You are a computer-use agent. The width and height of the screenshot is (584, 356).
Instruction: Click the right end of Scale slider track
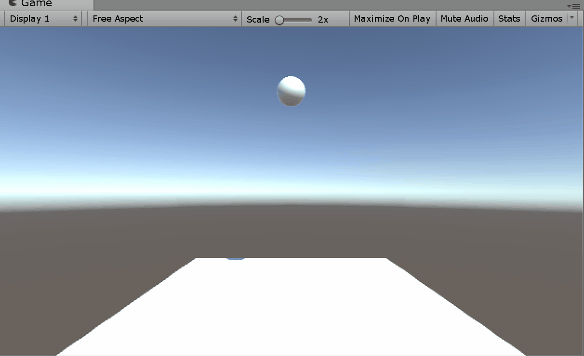(x=311, y=20)
